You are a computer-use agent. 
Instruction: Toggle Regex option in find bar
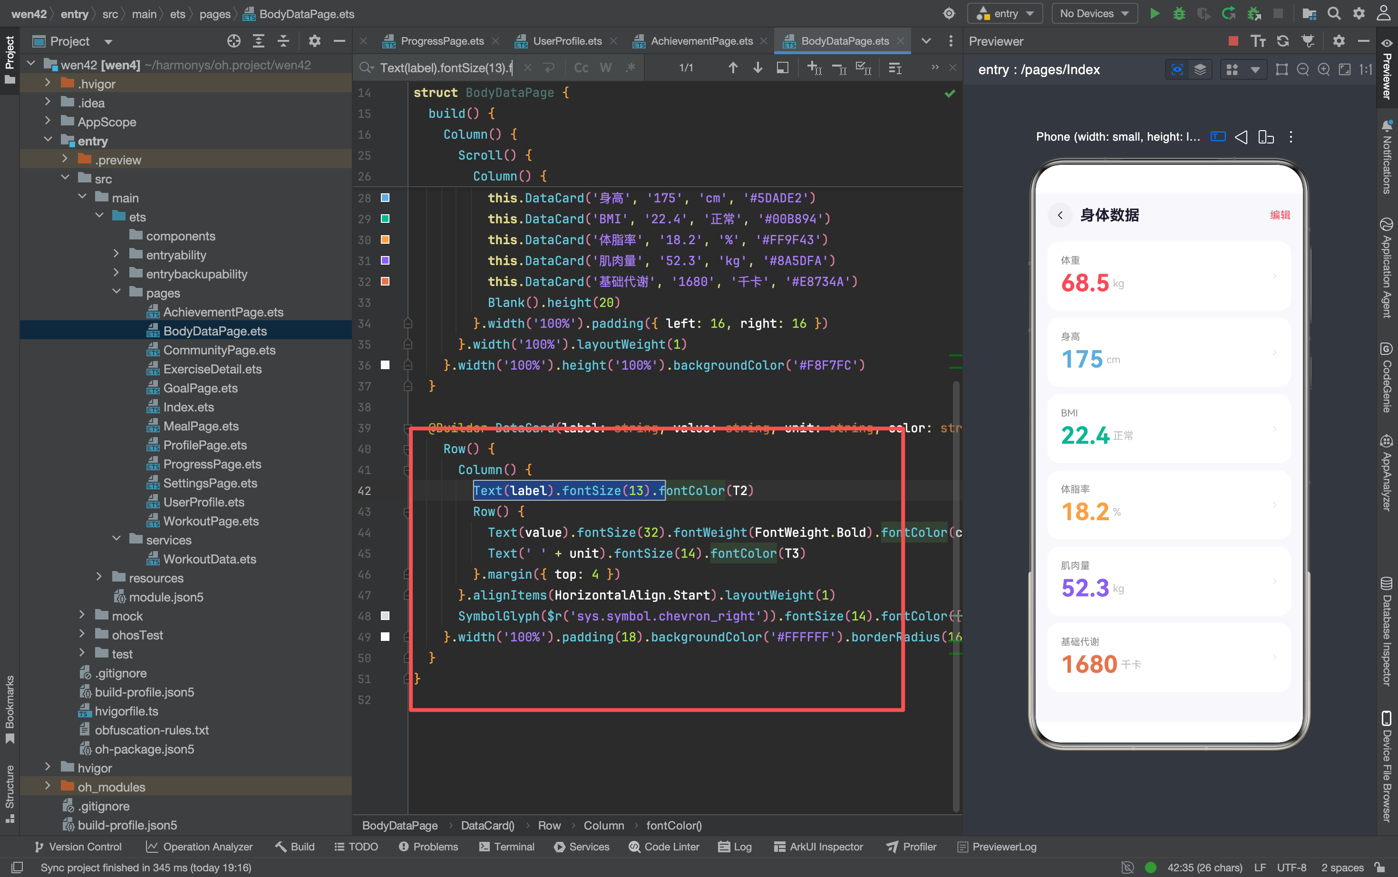[x=631, y=68]
